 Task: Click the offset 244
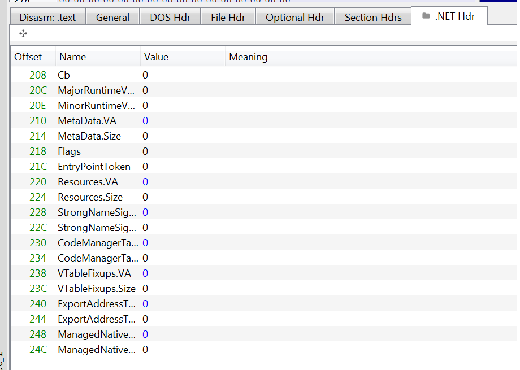click(x=38, y=319)
